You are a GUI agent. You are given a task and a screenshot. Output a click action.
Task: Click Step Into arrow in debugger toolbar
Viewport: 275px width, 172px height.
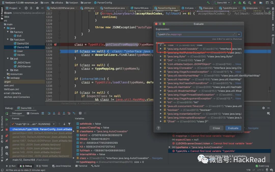coord(54,113)
